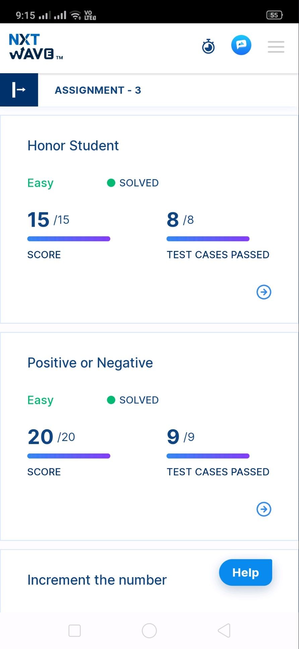Select the Positive or Negative title
The height and width of the screenshot is (649, 299).
pyautogui.click(x=90, y=363)
